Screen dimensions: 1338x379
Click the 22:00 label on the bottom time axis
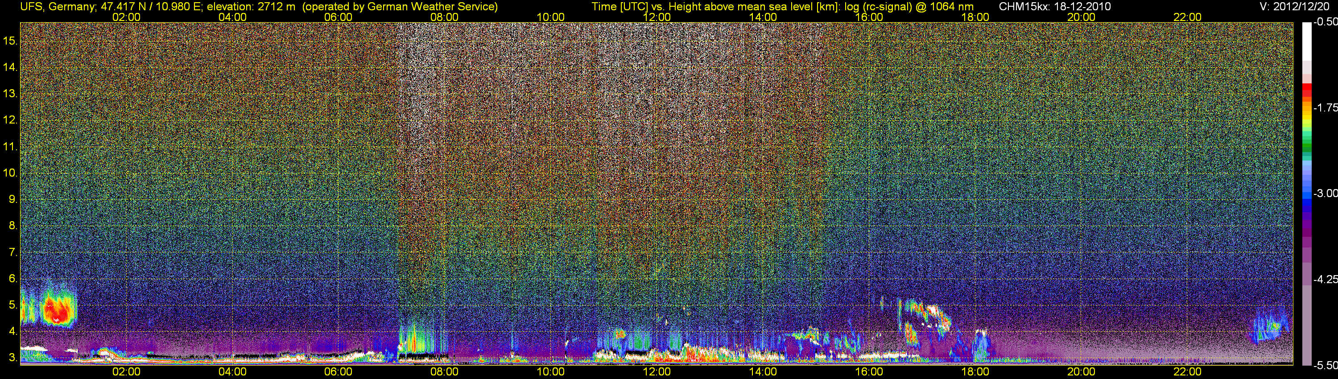pyautogui.click(x=1187, y=372)
